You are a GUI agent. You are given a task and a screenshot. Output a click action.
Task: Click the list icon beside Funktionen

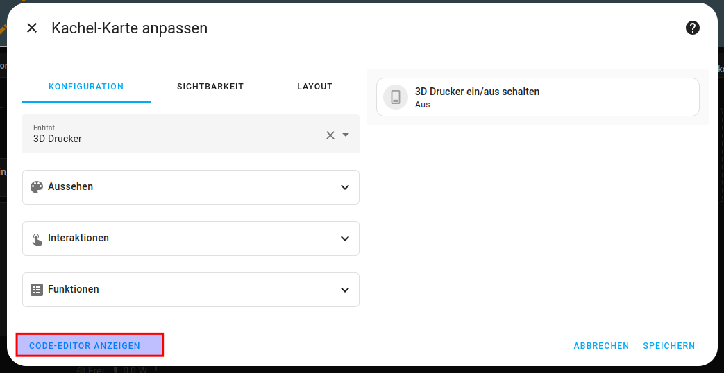pos(37,290)
